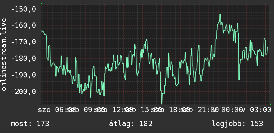Image resolution: width=274 pixels, height=133 pixels.
Task: Click the 'átlag: 182' average value
Action: tap(131, 124)
